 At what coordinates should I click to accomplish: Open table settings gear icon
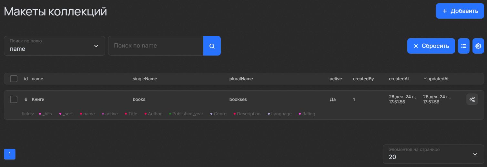tap(478, 46)
